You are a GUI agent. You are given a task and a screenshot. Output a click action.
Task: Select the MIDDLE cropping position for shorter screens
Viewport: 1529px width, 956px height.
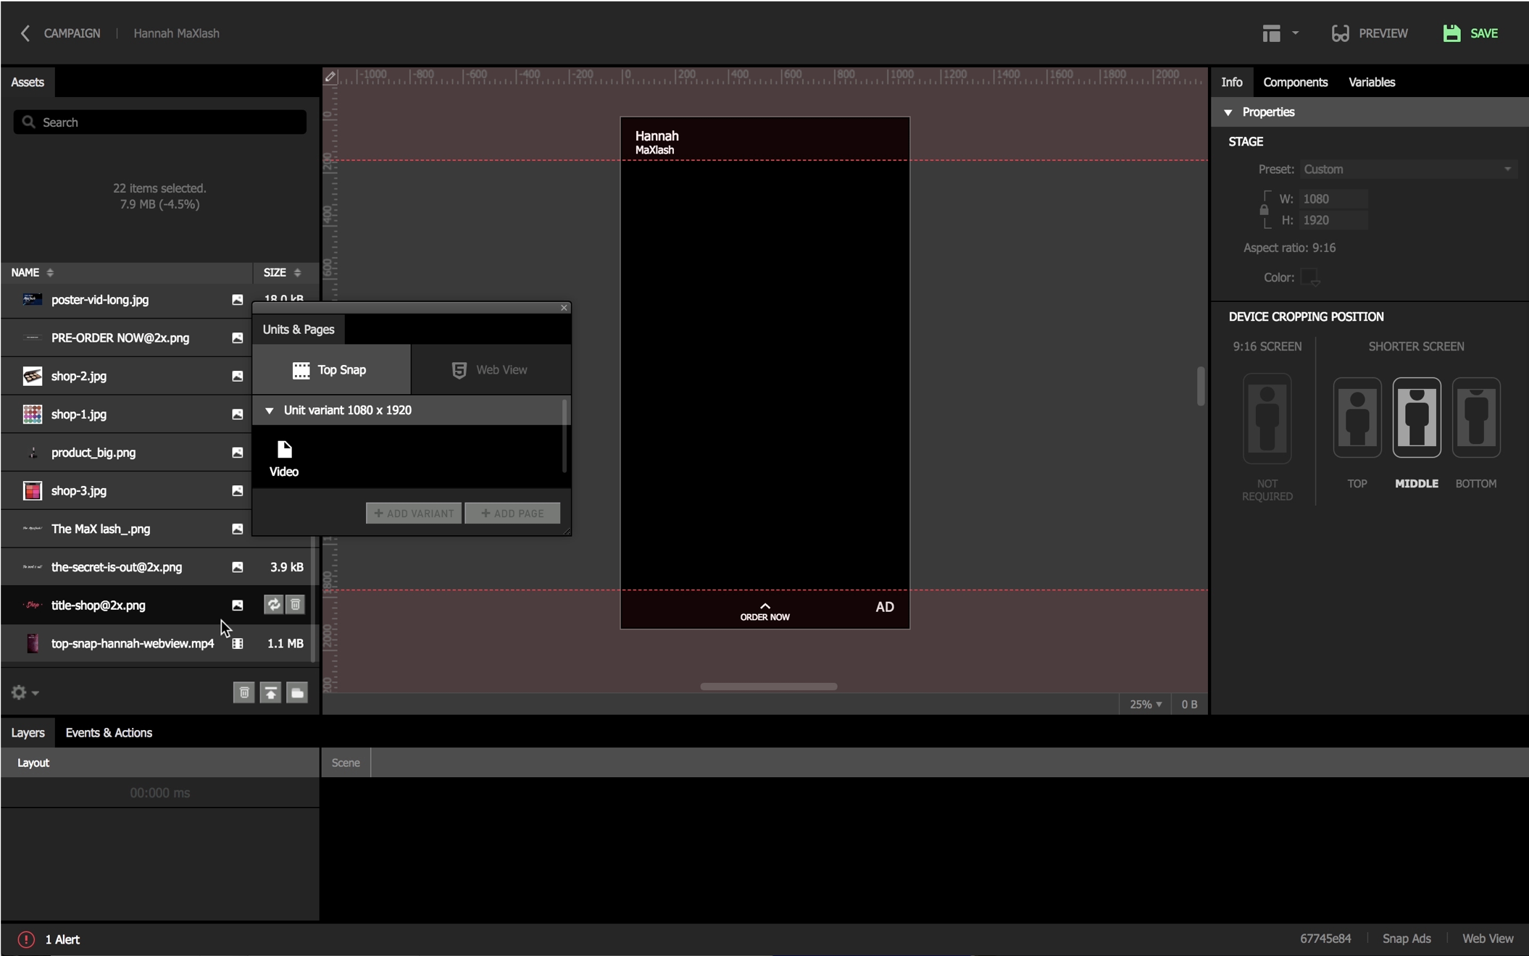[x=1416, y=418]
